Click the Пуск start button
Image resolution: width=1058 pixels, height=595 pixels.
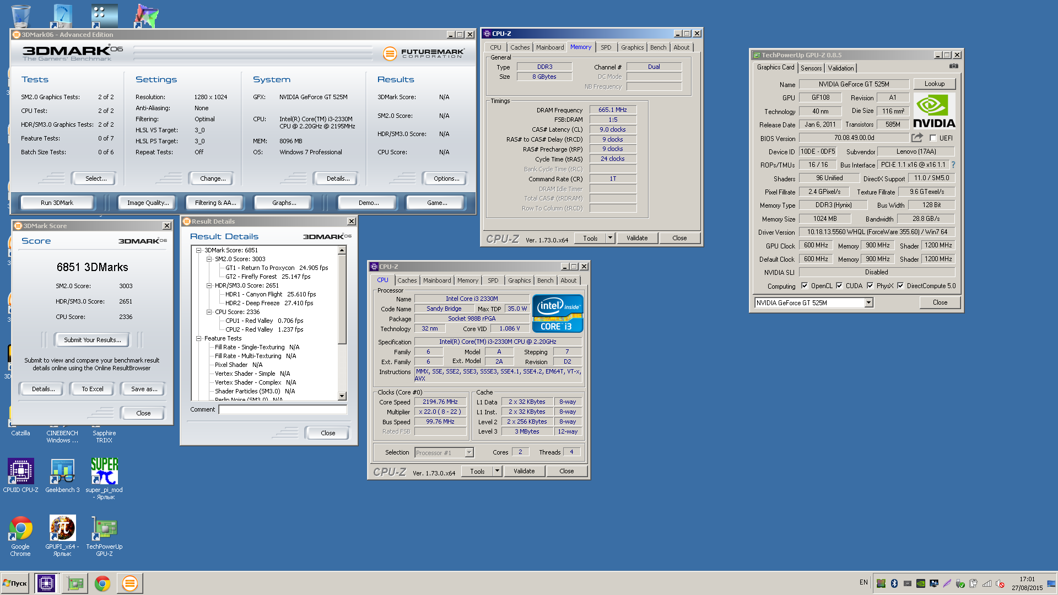pos(15,583)
